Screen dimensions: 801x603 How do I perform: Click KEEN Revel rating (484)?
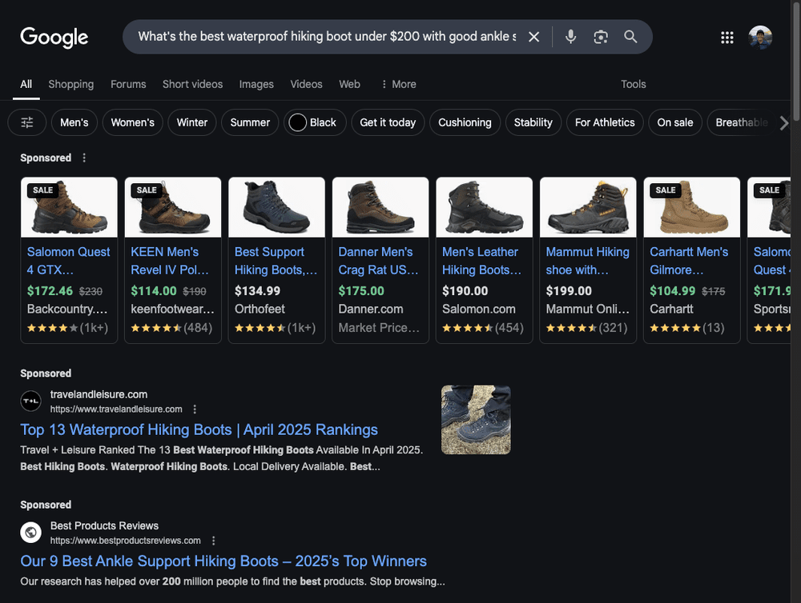pyautogui.click(x=171, y=328)
